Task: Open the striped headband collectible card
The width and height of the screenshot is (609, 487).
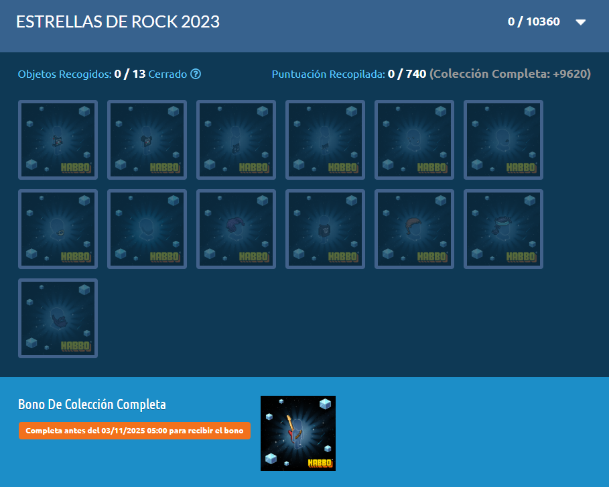Action: 503,229
